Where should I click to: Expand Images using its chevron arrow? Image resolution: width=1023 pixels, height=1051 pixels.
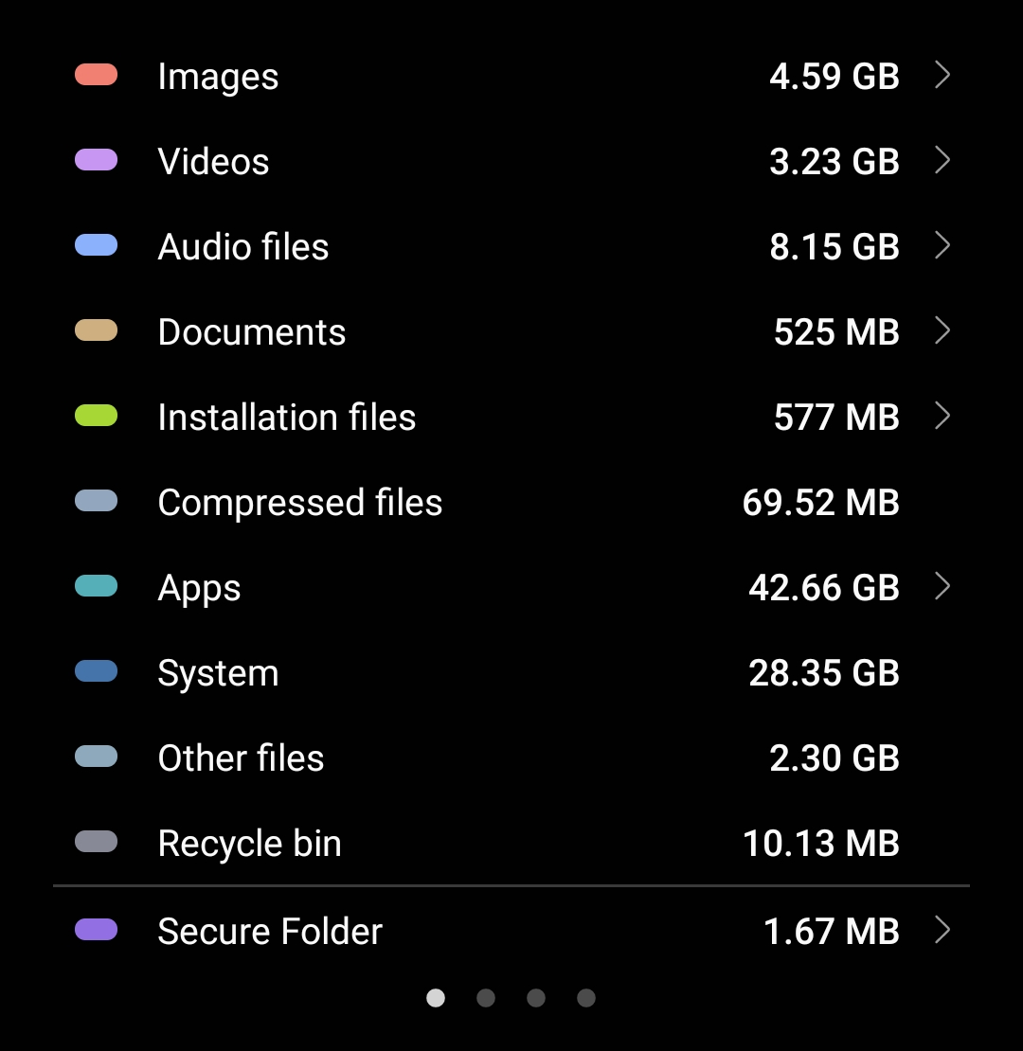tap(942, 75)
